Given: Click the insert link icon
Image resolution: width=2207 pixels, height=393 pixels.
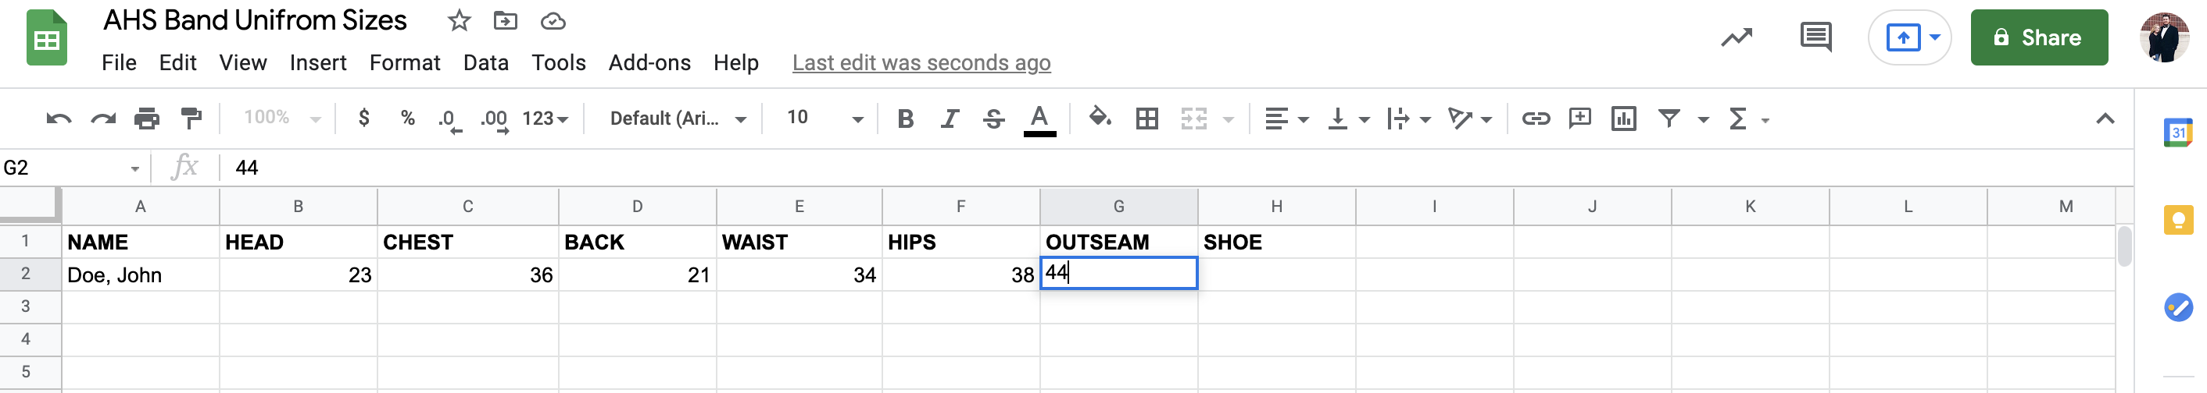Looking at the screenshot, I should (x=1536, y=118).
